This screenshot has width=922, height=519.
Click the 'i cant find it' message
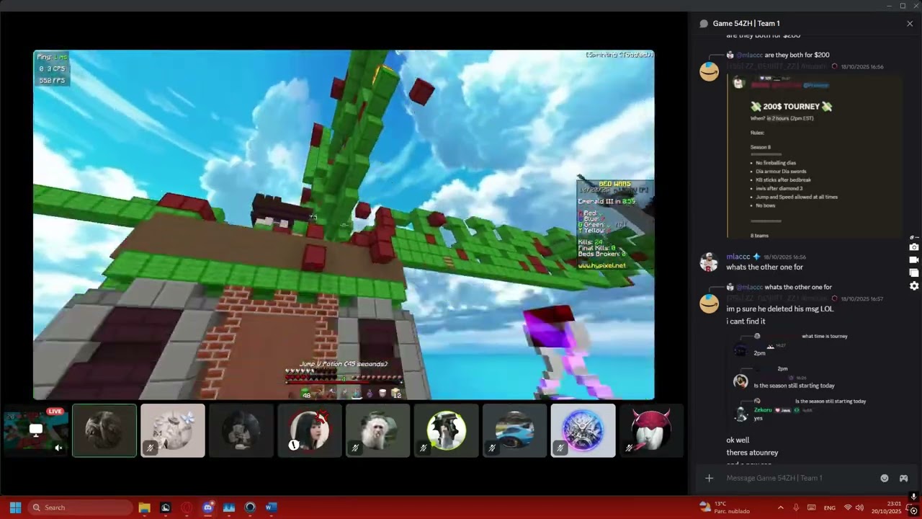[x=746, y=321]
